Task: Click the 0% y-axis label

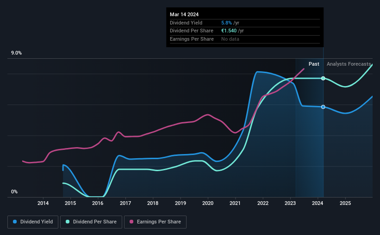Action: click(x=14, y=192)
